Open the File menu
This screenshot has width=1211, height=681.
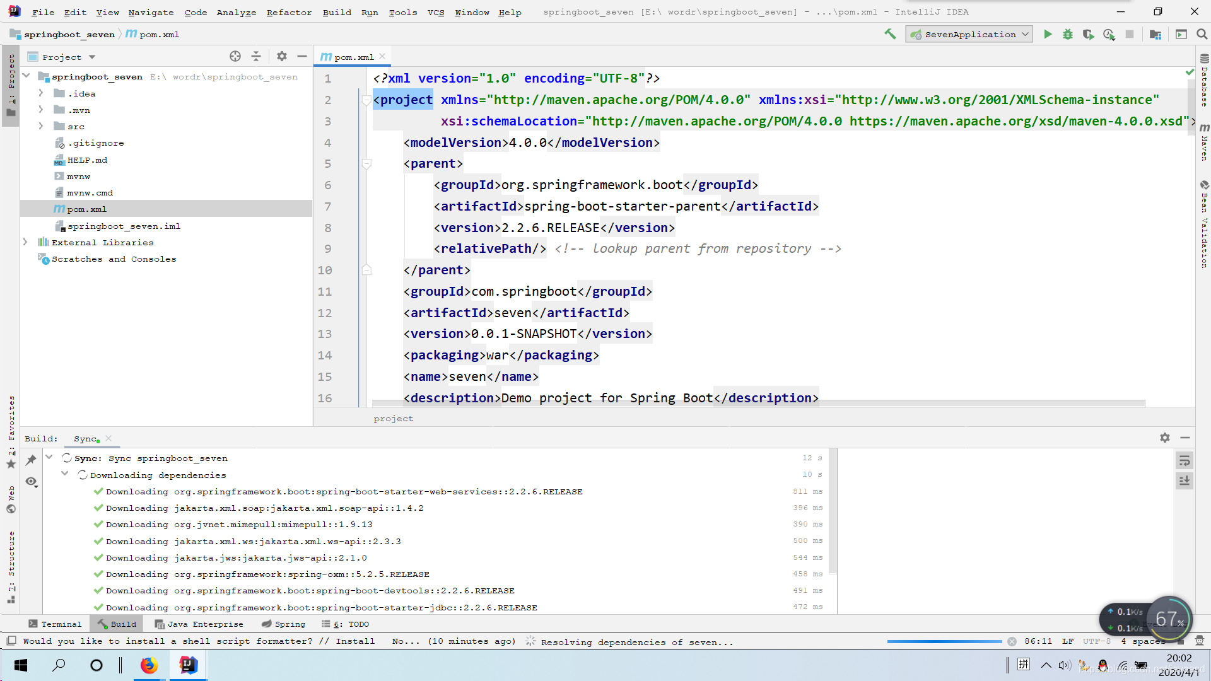[x=43, y=12]
